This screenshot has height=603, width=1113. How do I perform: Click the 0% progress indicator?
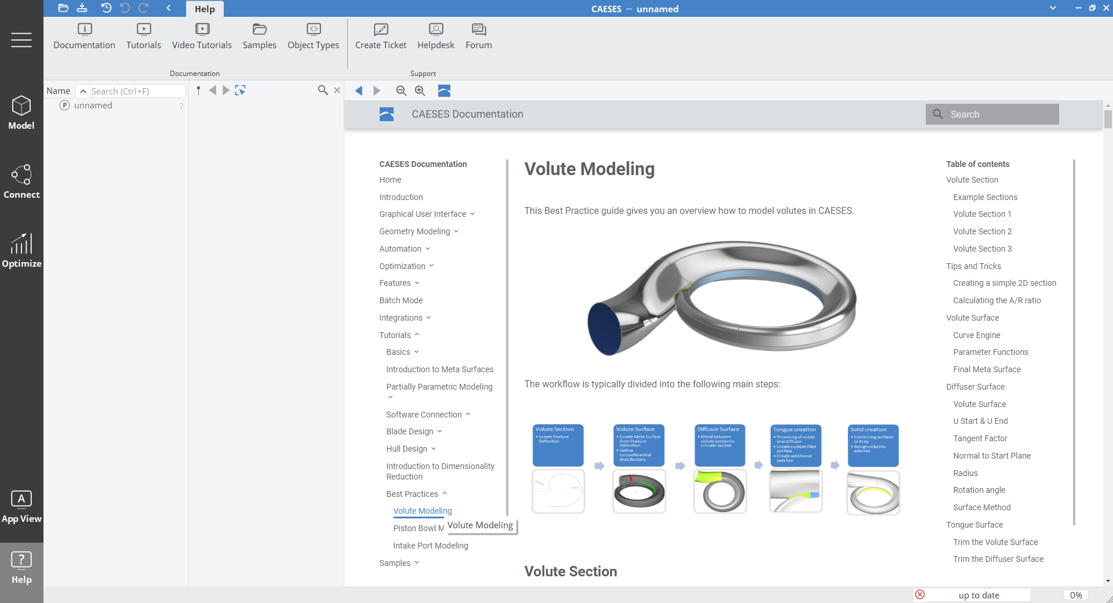click(x=1076, y=595)
